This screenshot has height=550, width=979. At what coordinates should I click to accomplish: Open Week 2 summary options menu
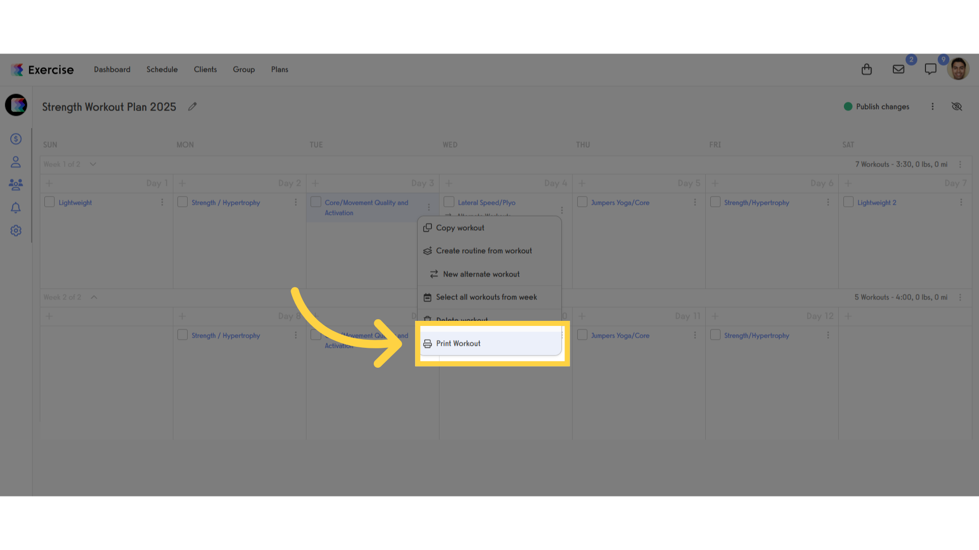coord(960,297)
